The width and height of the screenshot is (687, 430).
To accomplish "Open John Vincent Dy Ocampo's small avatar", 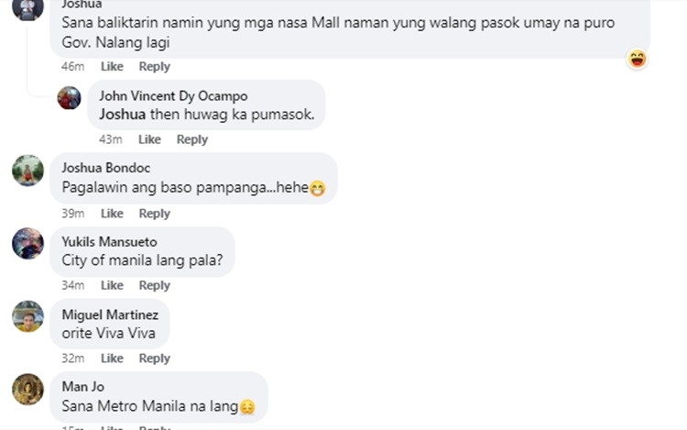I will [70, 98].
